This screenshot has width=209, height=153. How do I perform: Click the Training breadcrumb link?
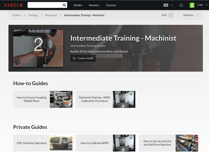(x=33, y=15)
